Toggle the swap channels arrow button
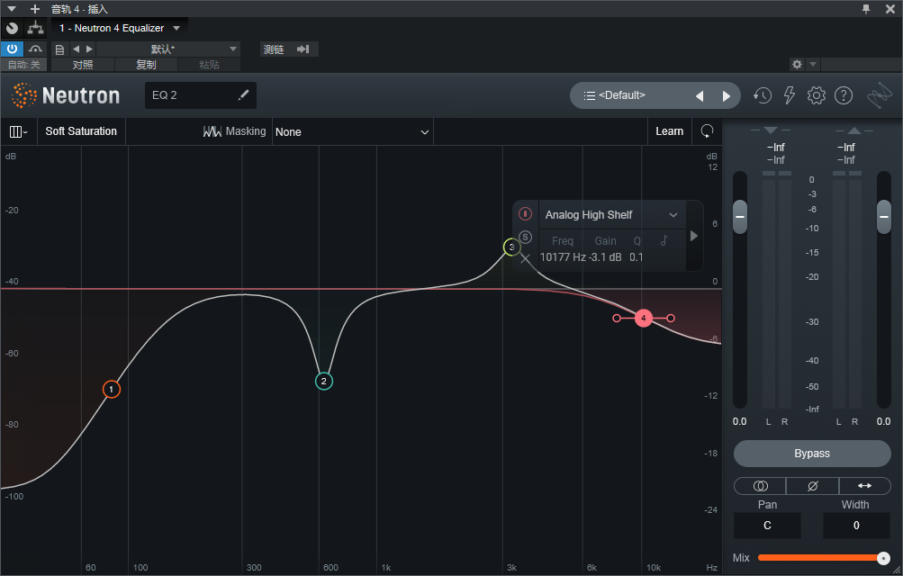This screenshot has width=903, height=576. (865, 486)
